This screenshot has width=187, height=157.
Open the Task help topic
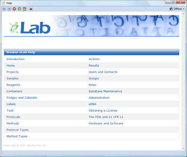point(10,110)
